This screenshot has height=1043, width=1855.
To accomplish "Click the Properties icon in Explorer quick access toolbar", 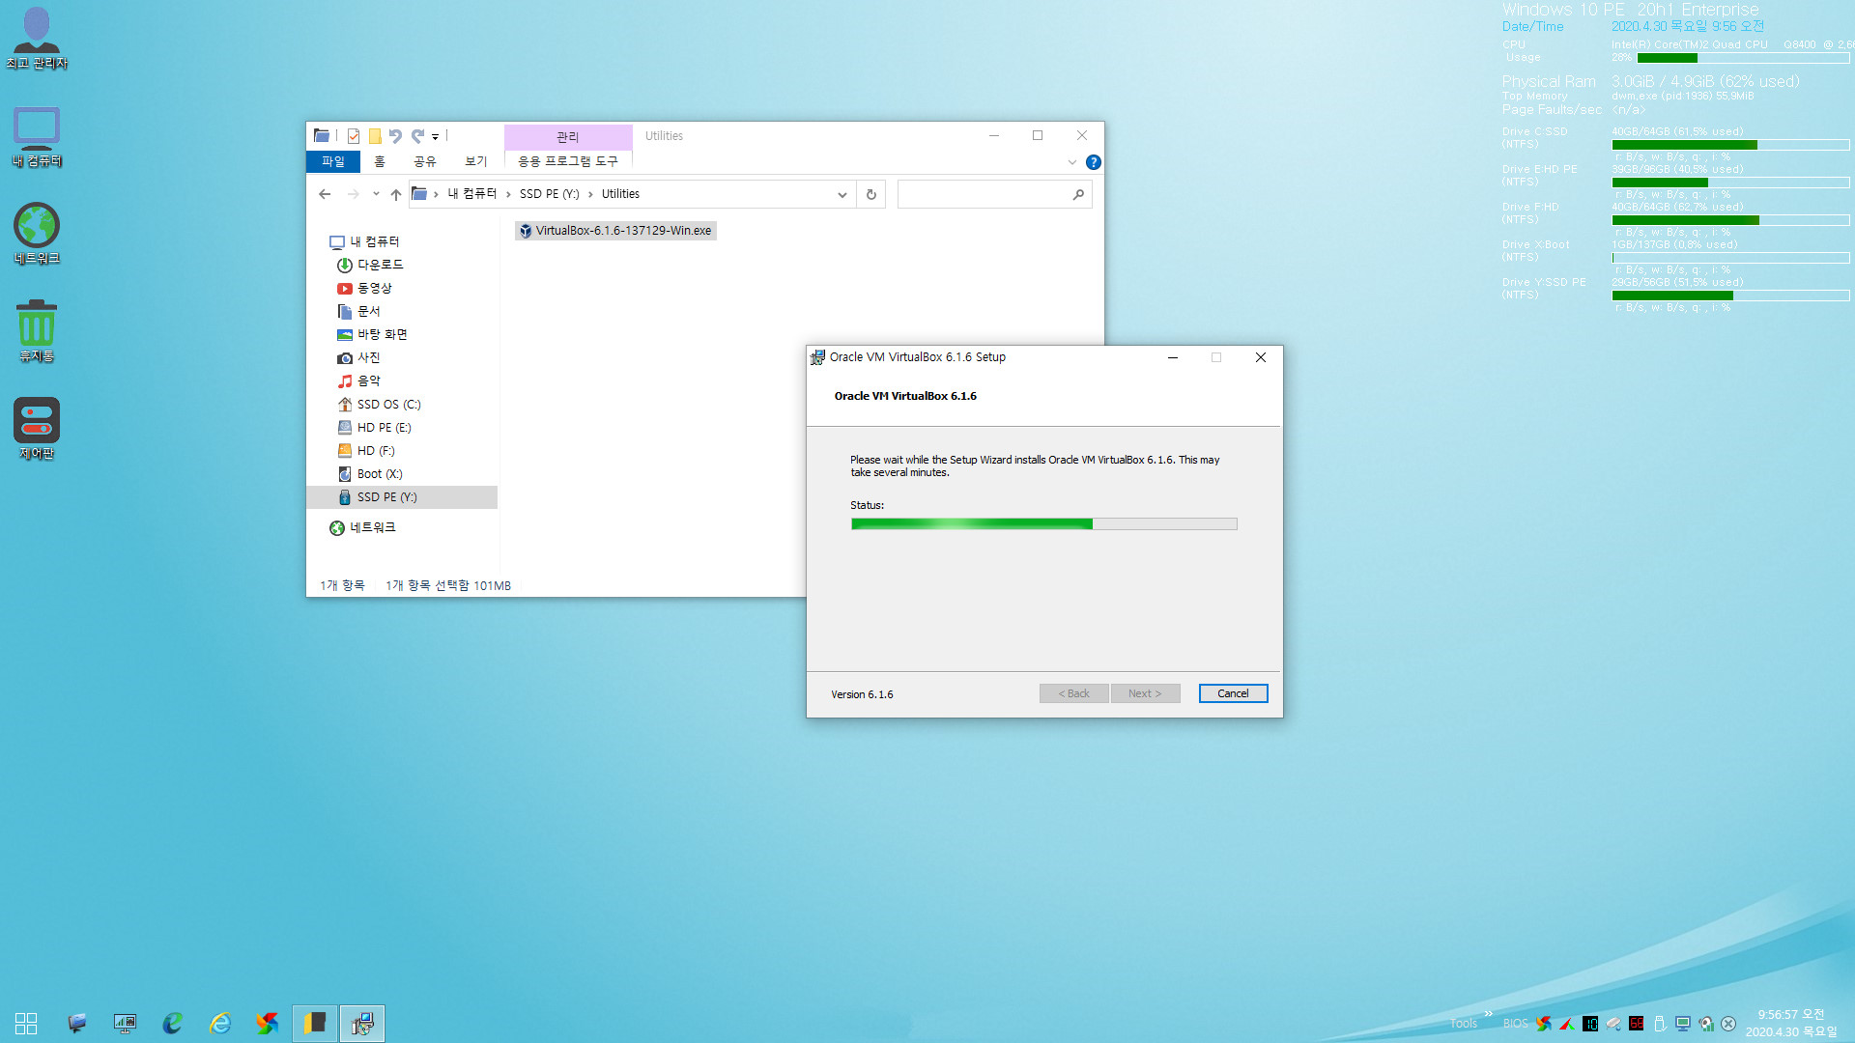I will click(354, 136).
